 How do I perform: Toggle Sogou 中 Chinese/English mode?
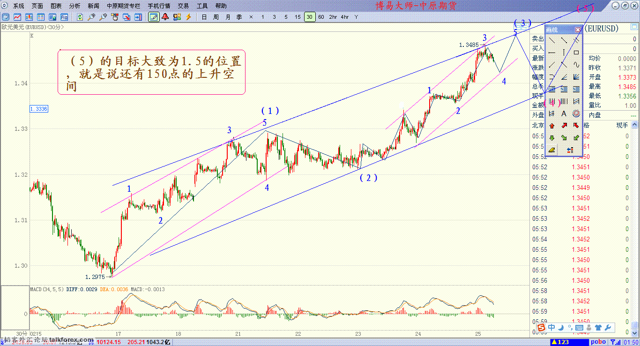pyautogui.click(x=551, y=327)
